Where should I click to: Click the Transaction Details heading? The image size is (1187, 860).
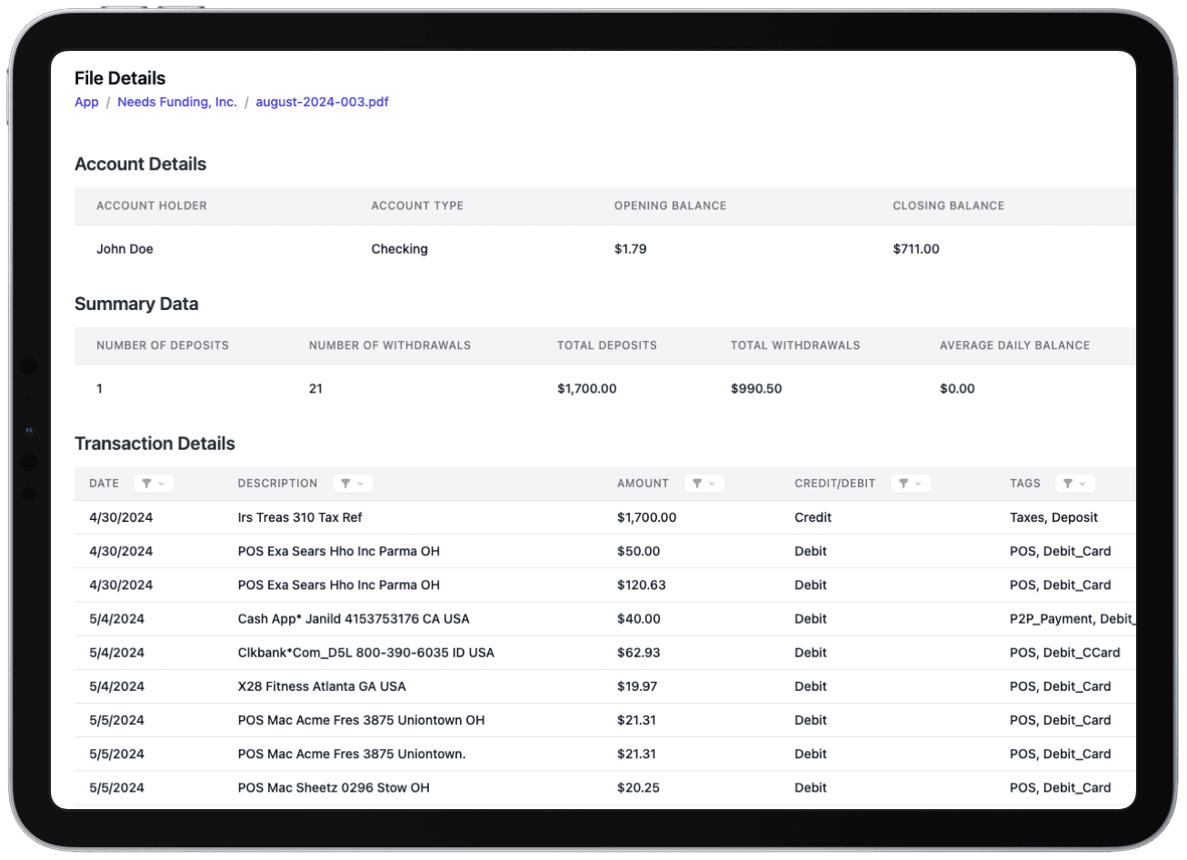pyautogui.click(x=155, y=444)
